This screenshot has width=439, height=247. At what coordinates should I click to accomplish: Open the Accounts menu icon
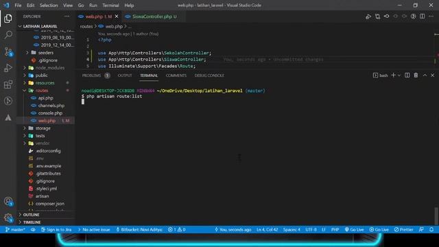click(8, 201)
